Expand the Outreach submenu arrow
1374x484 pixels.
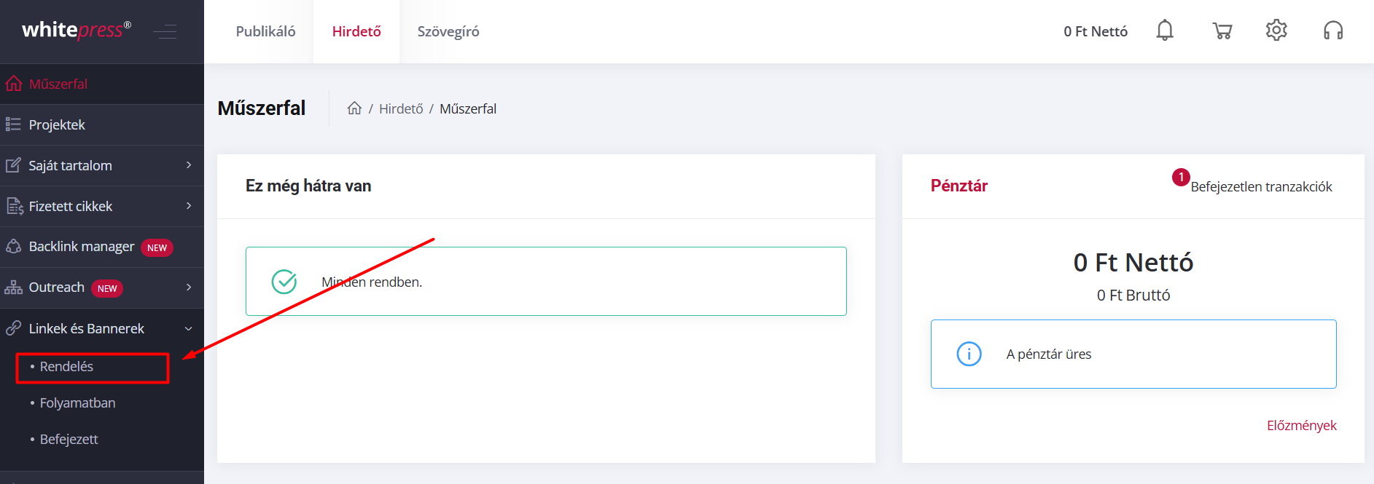(189, 287)
